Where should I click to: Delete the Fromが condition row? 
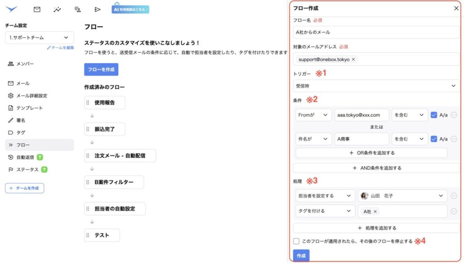click(x=454, y=115)
